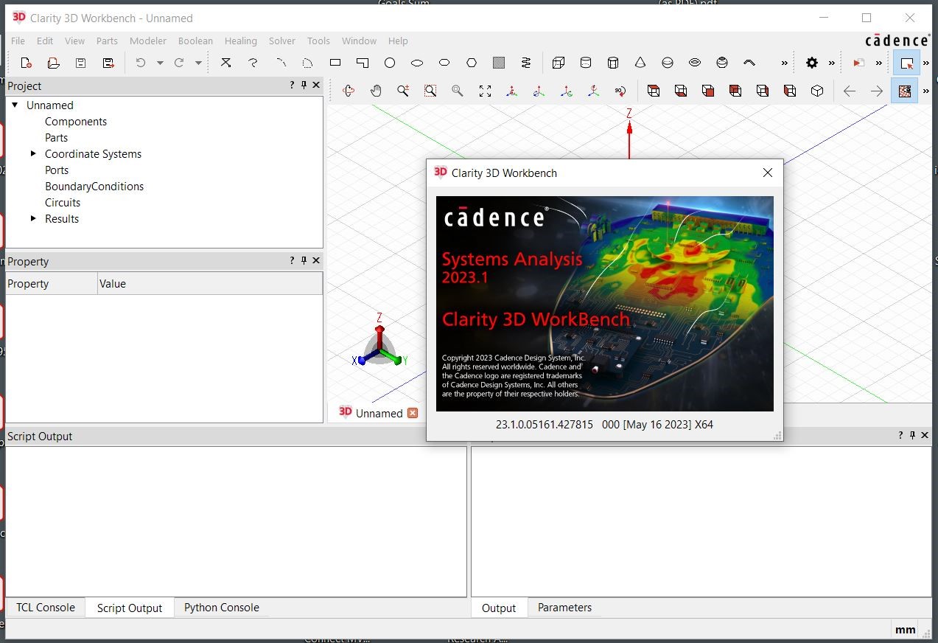Select the Bondwire tool
938x643 pixels.
(749, 63)
